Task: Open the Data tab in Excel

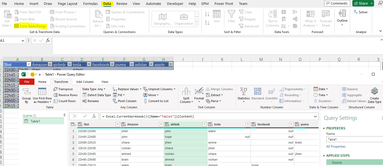Action: pos(107,4)
